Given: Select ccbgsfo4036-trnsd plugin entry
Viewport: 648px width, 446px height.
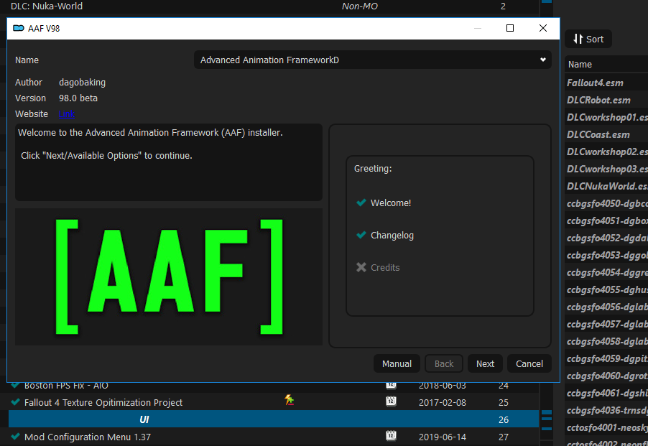Looking at the screenshot, I should point(606,411).
